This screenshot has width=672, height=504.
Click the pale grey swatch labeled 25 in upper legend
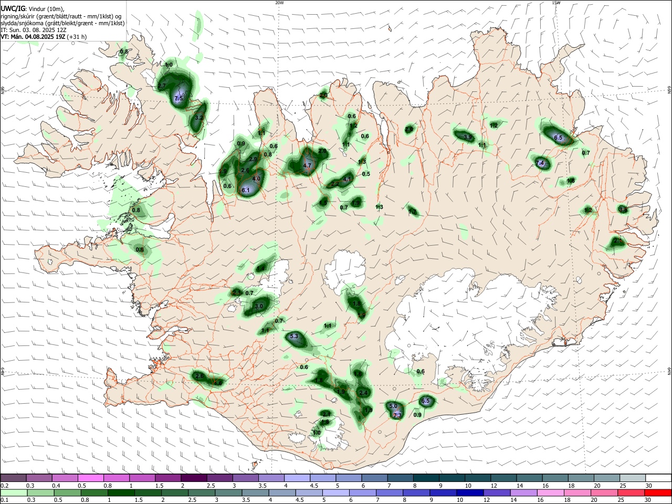632,478
